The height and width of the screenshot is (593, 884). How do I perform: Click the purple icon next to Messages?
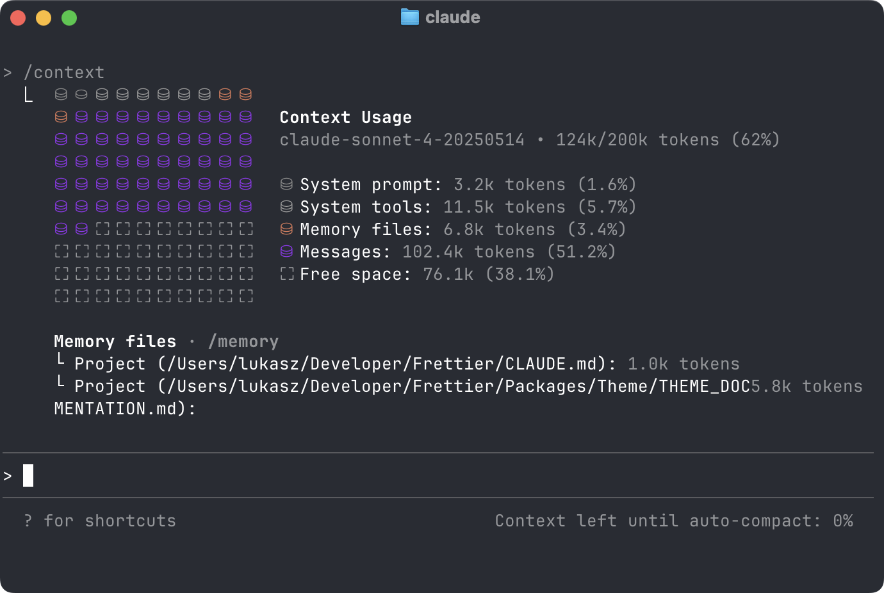point(286,252)
